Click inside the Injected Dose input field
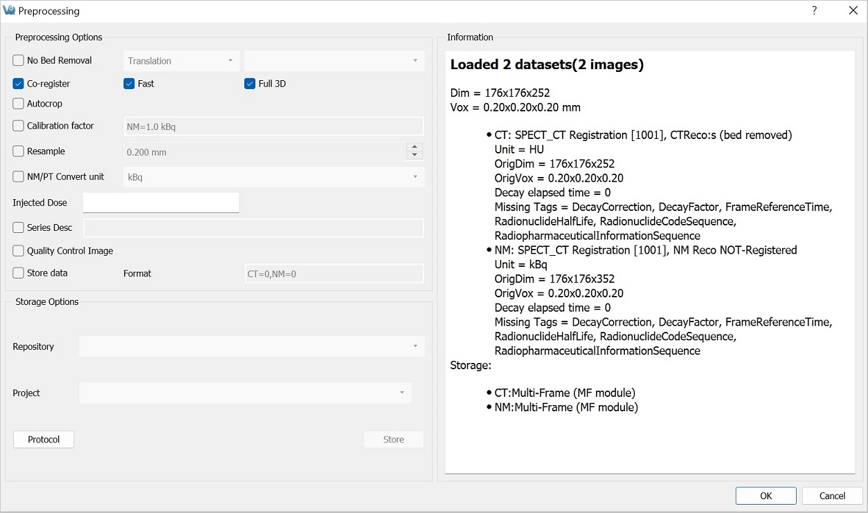Screen dimensions: 868x513 [x=161, y=203]
